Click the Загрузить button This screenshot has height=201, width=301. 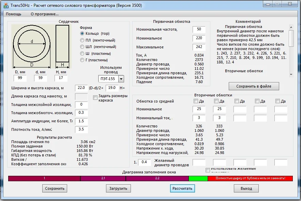point(118,188)
